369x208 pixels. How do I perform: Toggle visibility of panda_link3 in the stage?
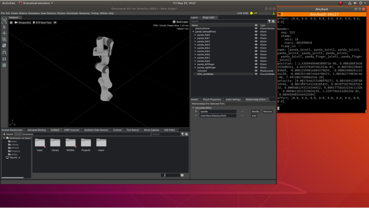tap(256, 45)
